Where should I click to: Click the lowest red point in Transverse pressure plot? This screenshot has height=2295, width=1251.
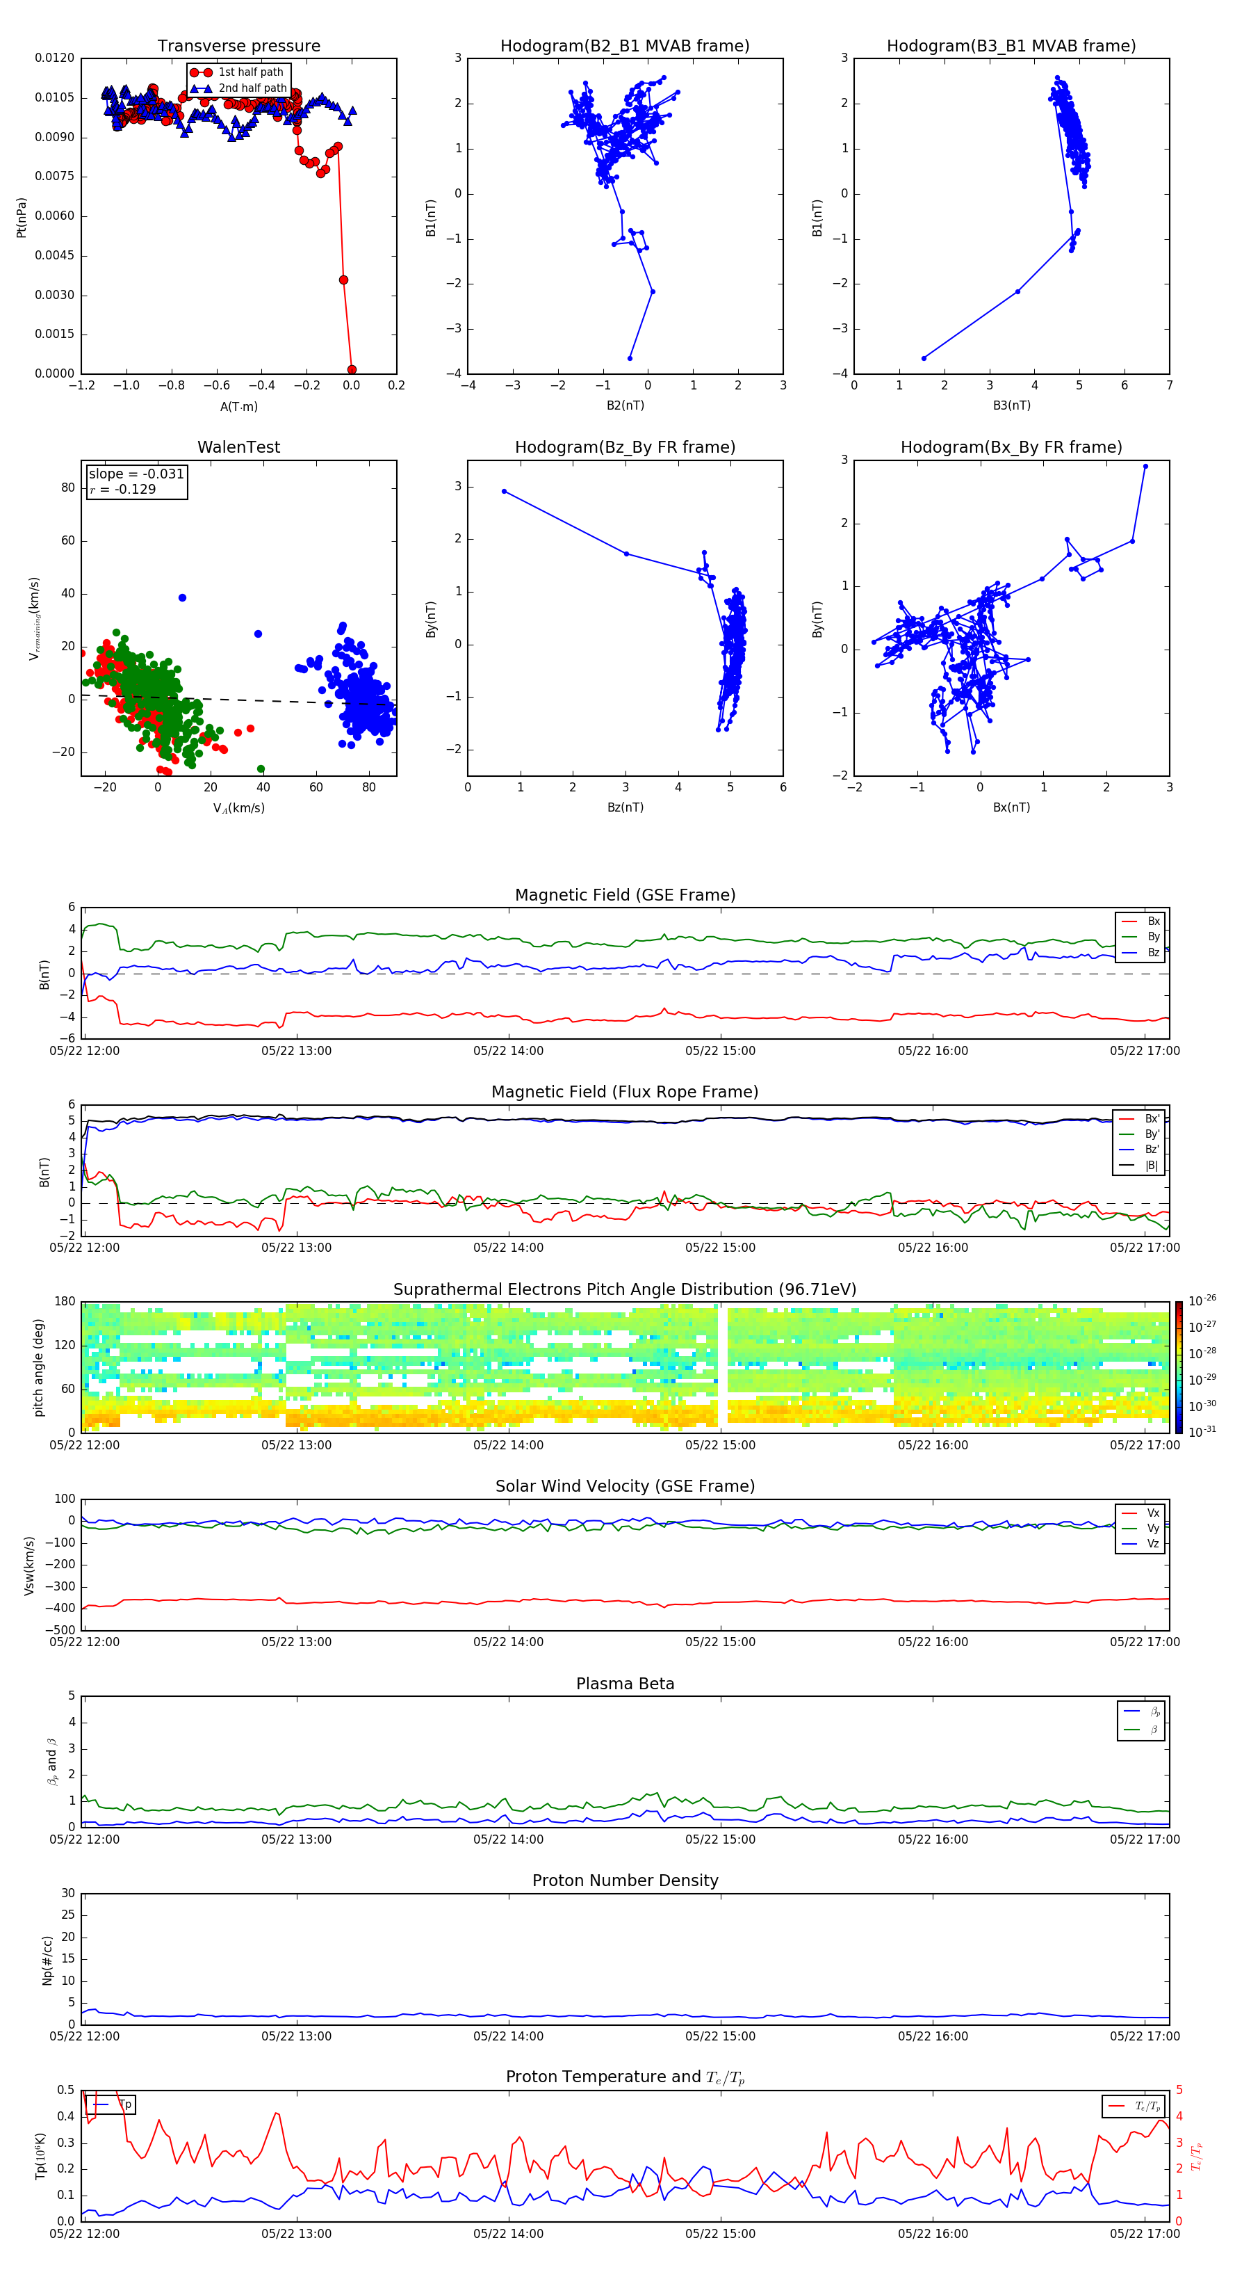click(352, 370)
